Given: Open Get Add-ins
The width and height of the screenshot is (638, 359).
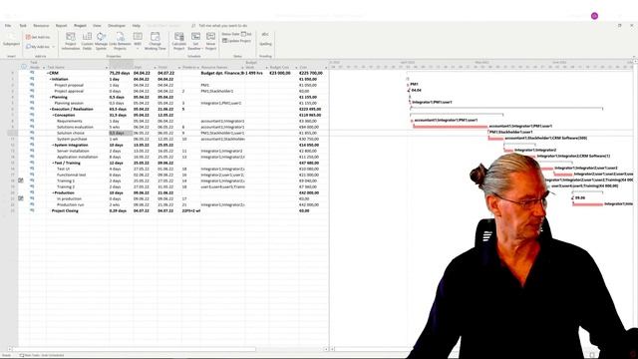Looking at the screenshot, I should coord(38,37).
